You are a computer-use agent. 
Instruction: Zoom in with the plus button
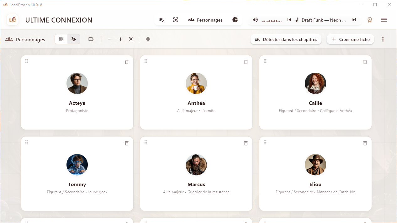point(120,39)
